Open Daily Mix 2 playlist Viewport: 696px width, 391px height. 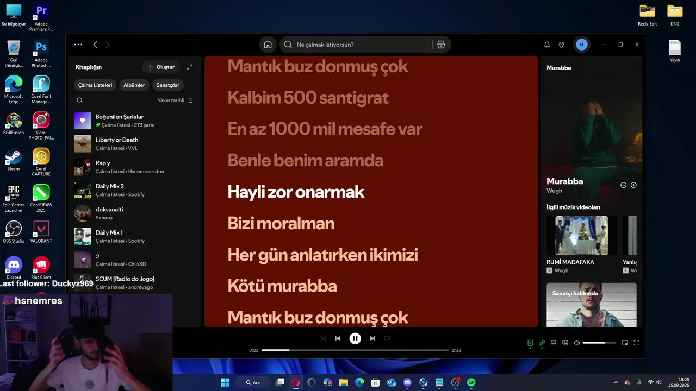tap(135, 190)
